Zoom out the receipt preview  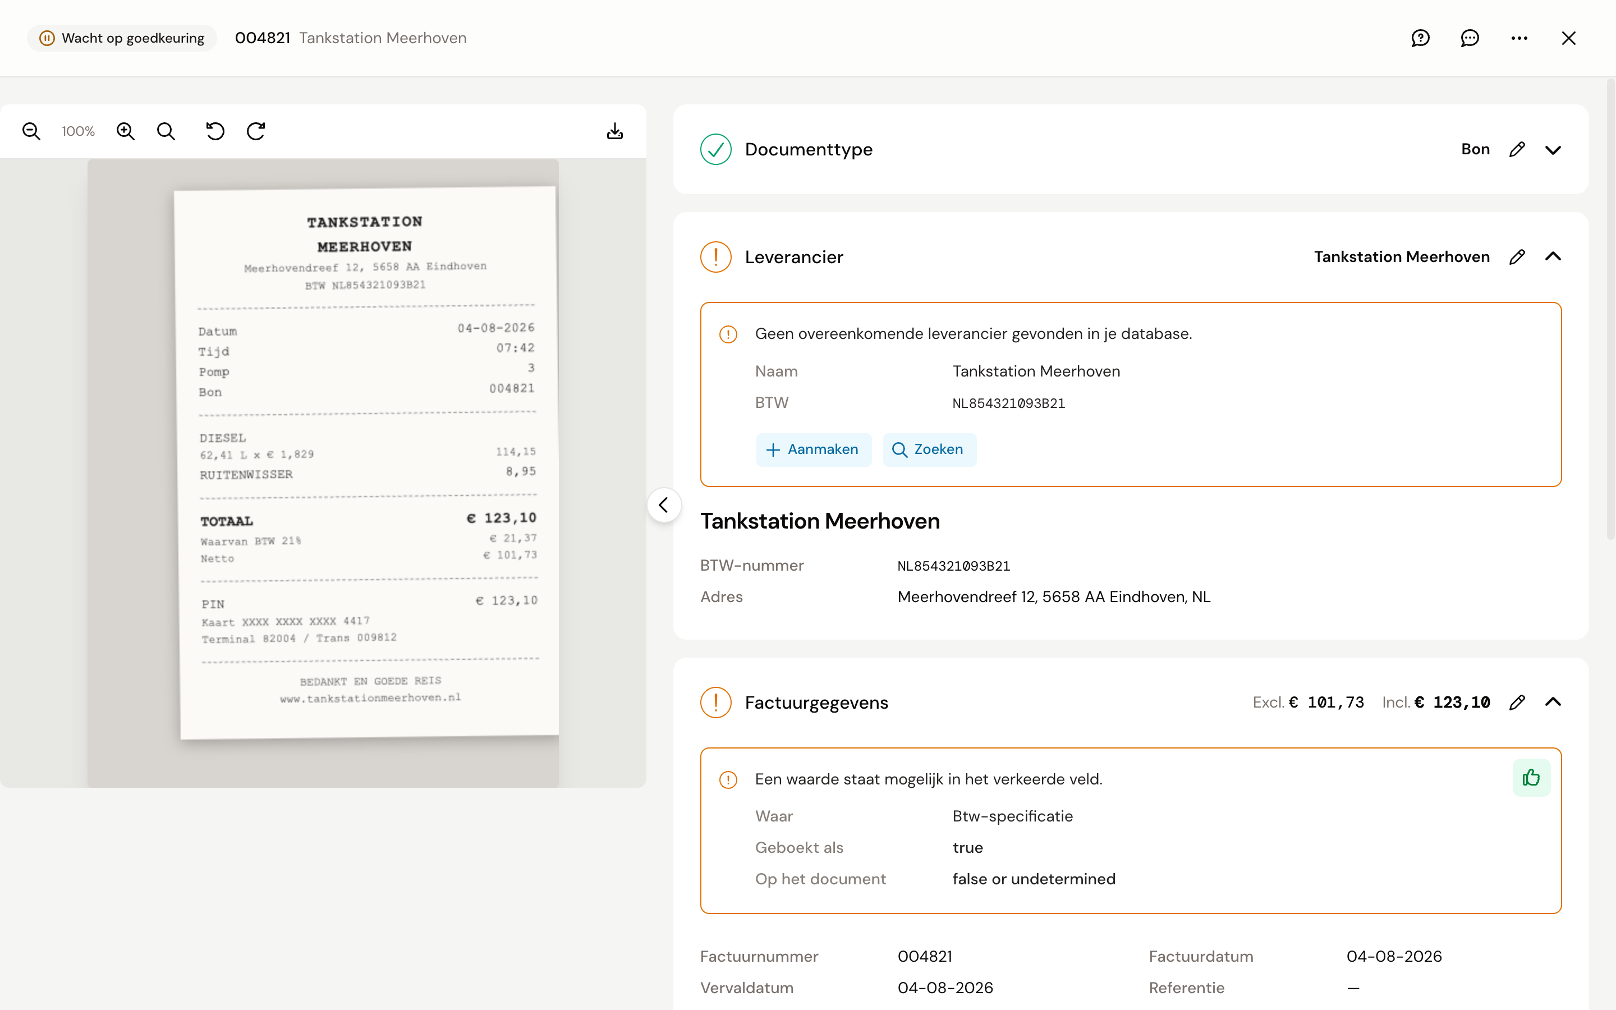coord(31,131)
